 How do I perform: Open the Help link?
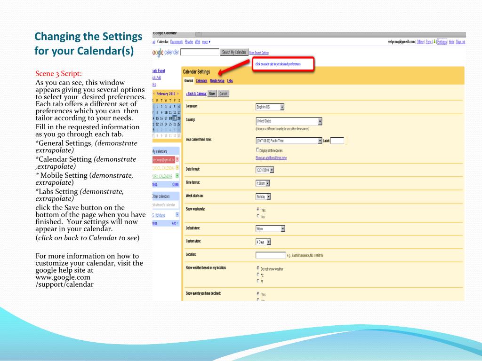pos(451,42)
